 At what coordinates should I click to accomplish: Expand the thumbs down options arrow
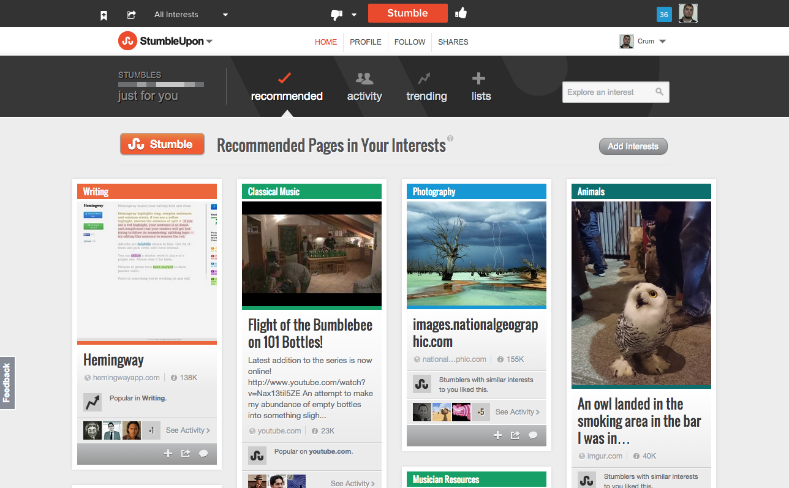(x=354, y=15)
